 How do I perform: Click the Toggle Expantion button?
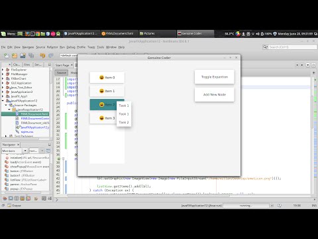point(215,77)
